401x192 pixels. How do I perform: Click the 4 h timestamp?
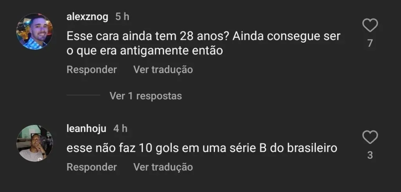pyautogui.click(x=120, y=128)
